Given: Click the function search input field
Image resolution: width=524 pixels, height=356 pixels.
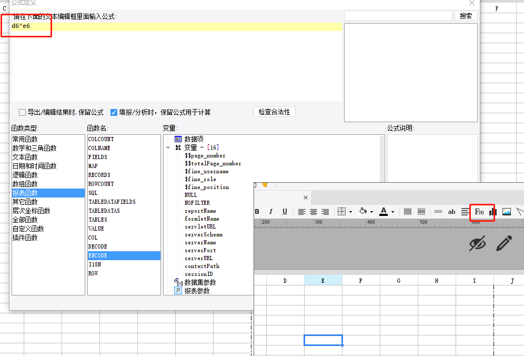Looking at the screenshot, I should click(398, 16).
